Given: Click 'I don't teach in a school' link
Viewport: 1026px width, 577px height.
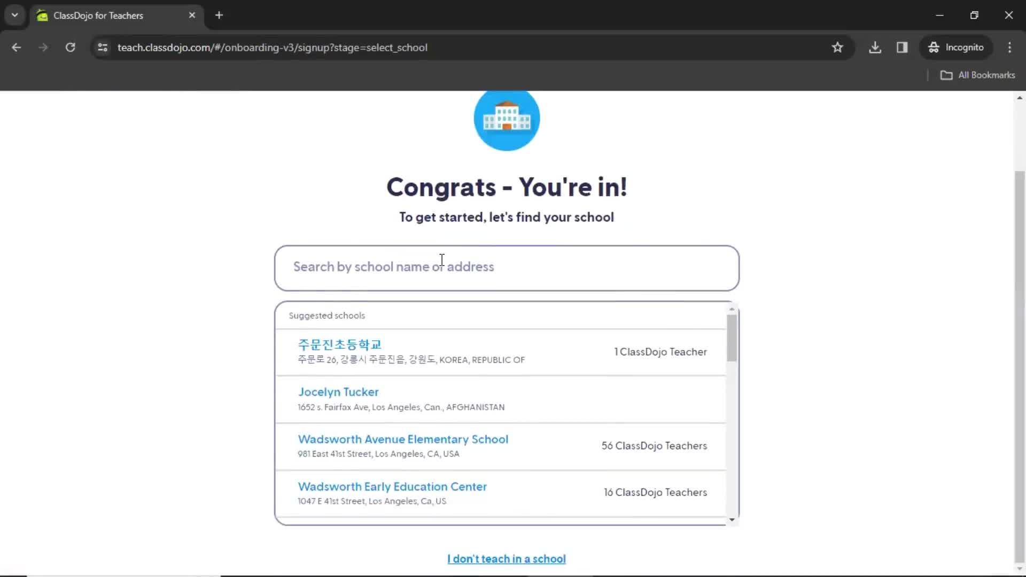Looking at the screenshot, I should pyautogui.click(x=506, y=559).
